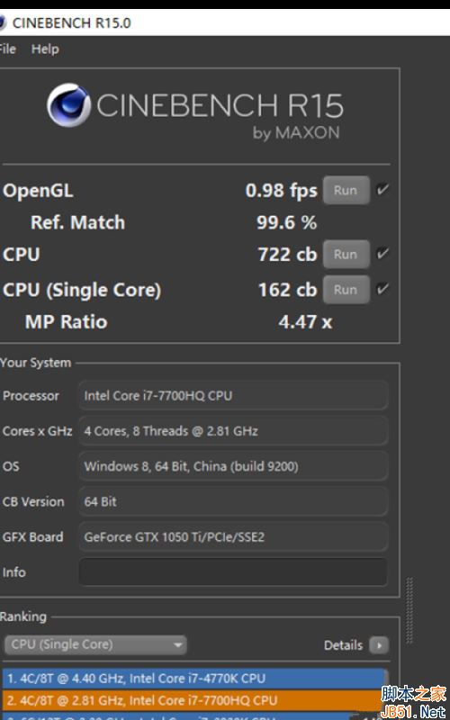Viewport: 450px width, 720px height.
Task: Click the Cinebench sphere logo icon
Action: click(x=69, y=105)
